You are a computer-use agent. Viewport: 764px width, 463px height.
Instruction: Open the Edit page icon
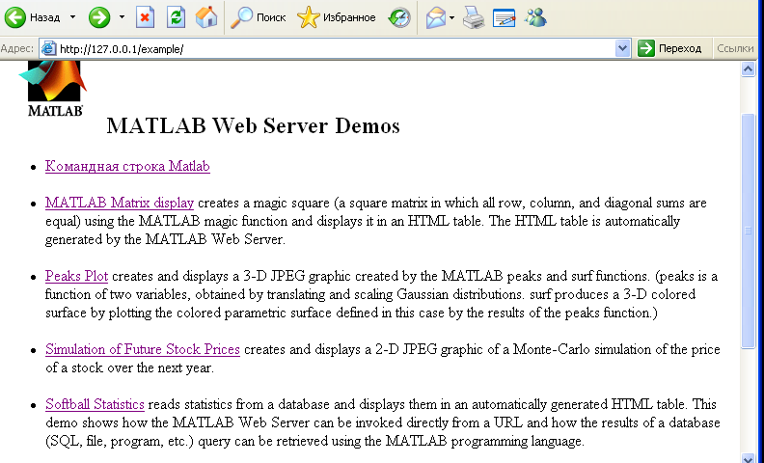(x=505, y=18)
